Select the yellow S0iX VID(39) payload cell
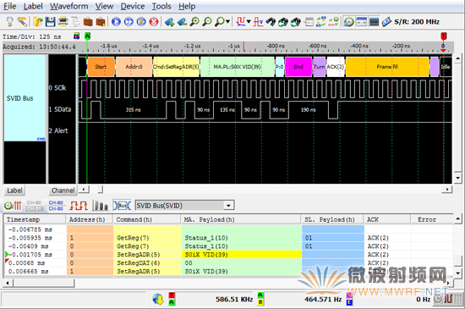Viewport: 465px width, 309px height. [242, 254]
